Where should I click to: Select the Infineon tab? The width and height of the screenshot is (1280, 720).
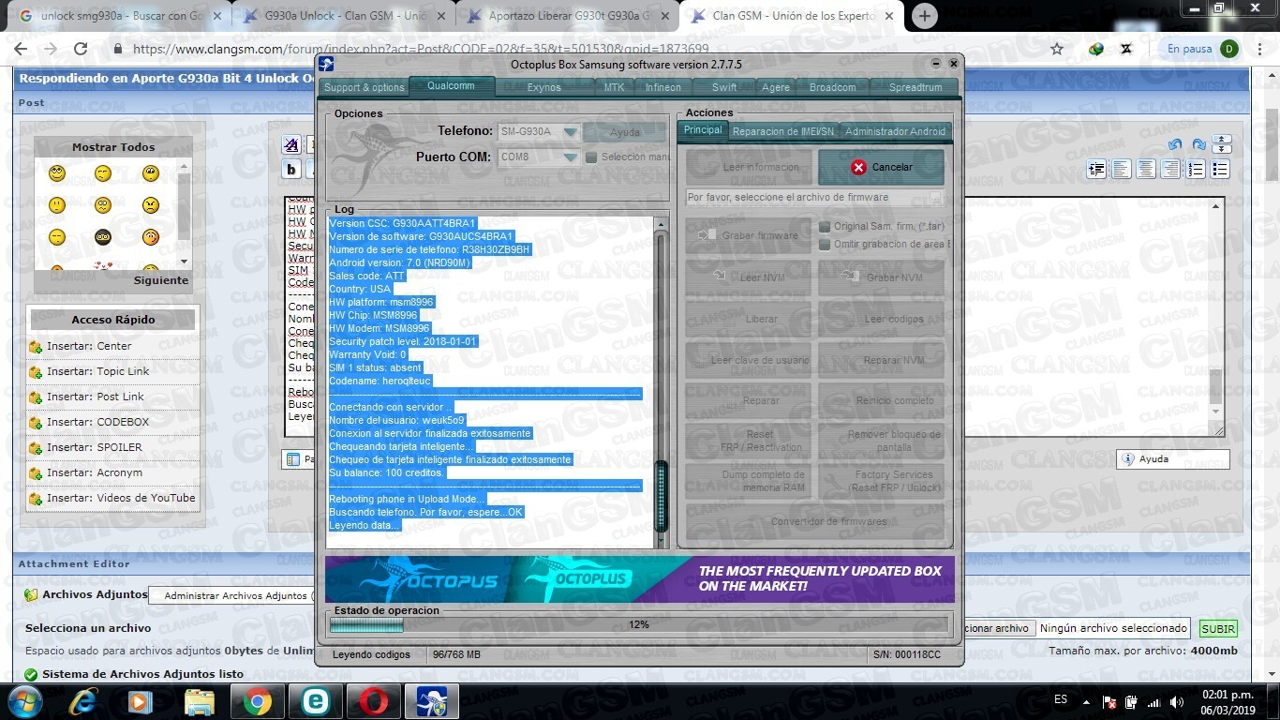coord(663,87)
